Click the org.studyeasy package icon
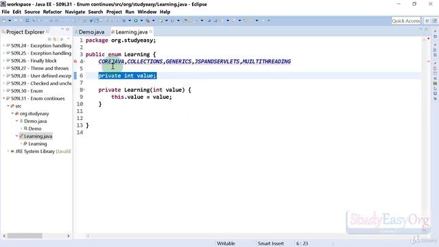Screen dimensions: 439x247 point(16,113)
